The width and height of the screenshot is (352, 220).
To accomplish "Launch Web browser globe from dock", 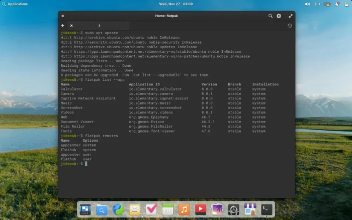I will tap(118, 209).
